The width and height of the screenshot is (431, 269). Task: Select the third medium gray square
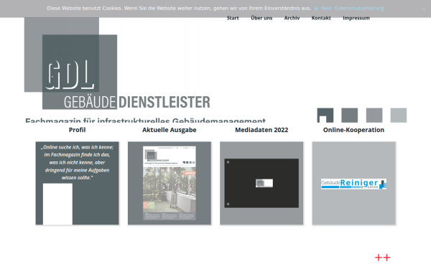pyautogui.click(x=374, y=115)
